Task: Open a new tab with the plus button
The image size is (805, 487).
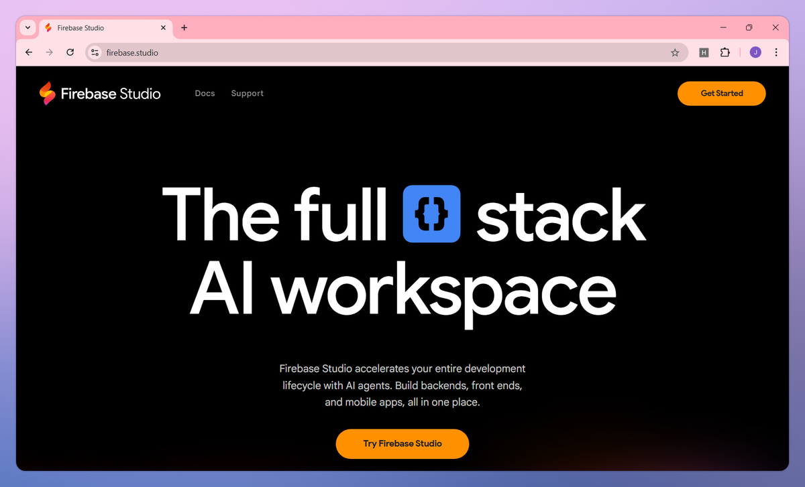Action: tap(184, 27)
